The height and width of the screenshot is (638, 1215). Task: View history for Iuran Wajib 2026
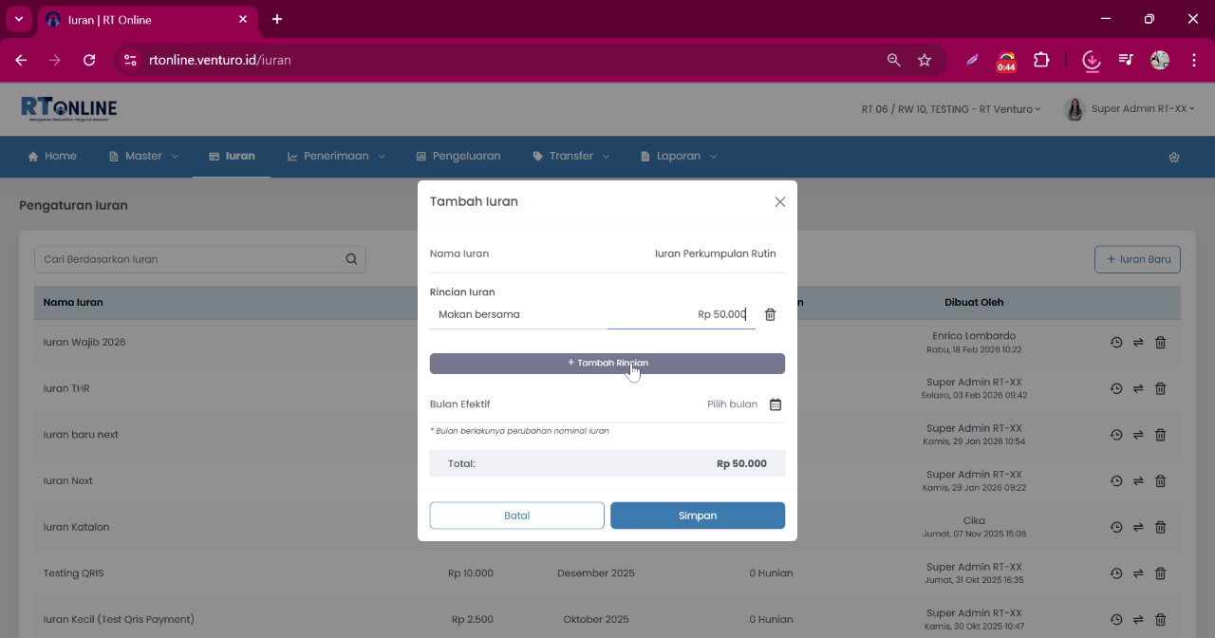(x=1116, y=342)
